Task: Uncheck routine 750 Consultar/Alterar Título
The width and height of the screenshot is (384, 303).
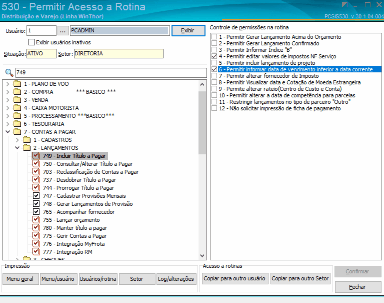Action: pos(36,164)
